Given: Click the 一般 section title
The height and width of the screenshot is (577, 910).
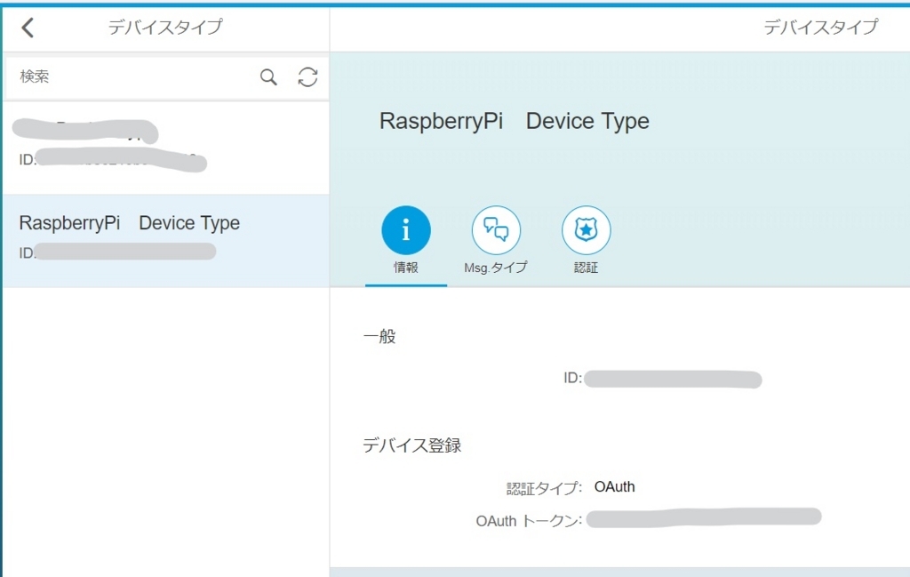Looking at the screenshot, I should [x=379, y=336].
